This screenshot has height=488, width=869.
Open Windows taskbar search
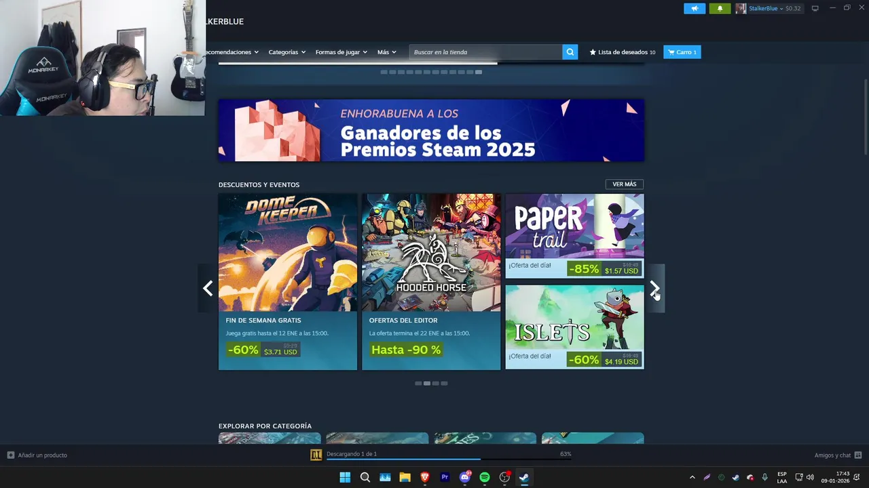click(x=365, y=477)
